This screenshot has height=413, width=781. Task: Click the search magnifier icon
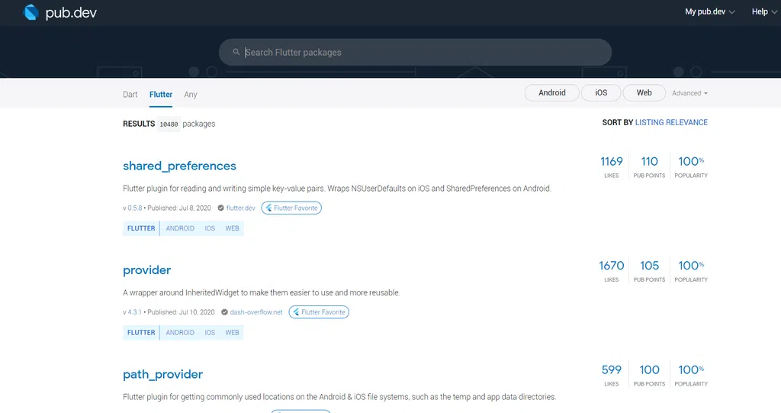pos(236,52)
